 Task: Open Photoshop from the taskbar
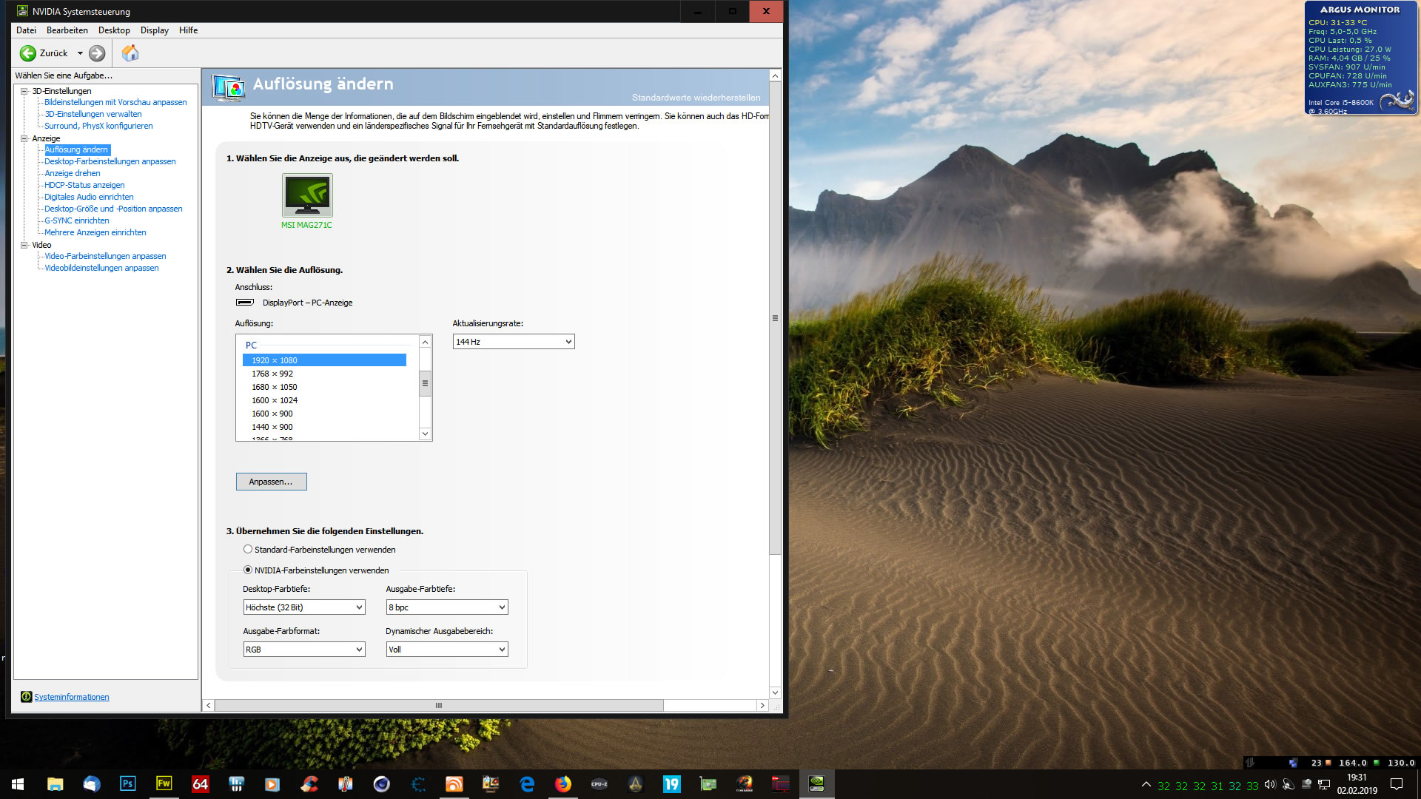(x=127, y=784)
